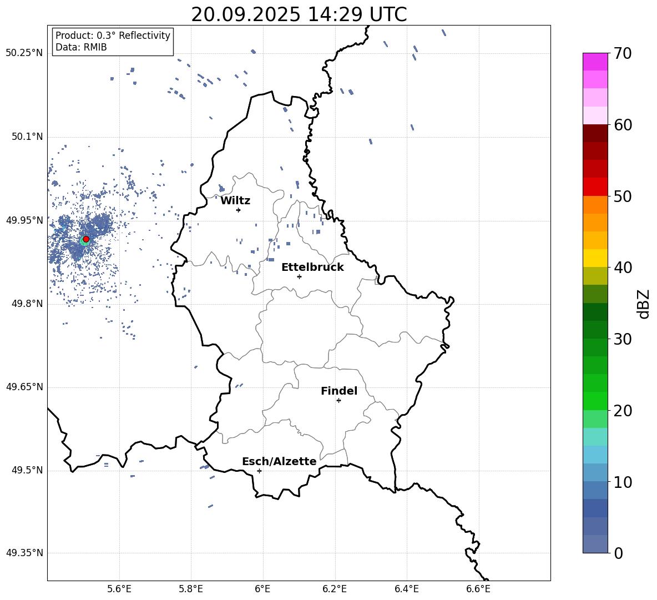Click the 6.4°E longitude label

coord(406,589)
